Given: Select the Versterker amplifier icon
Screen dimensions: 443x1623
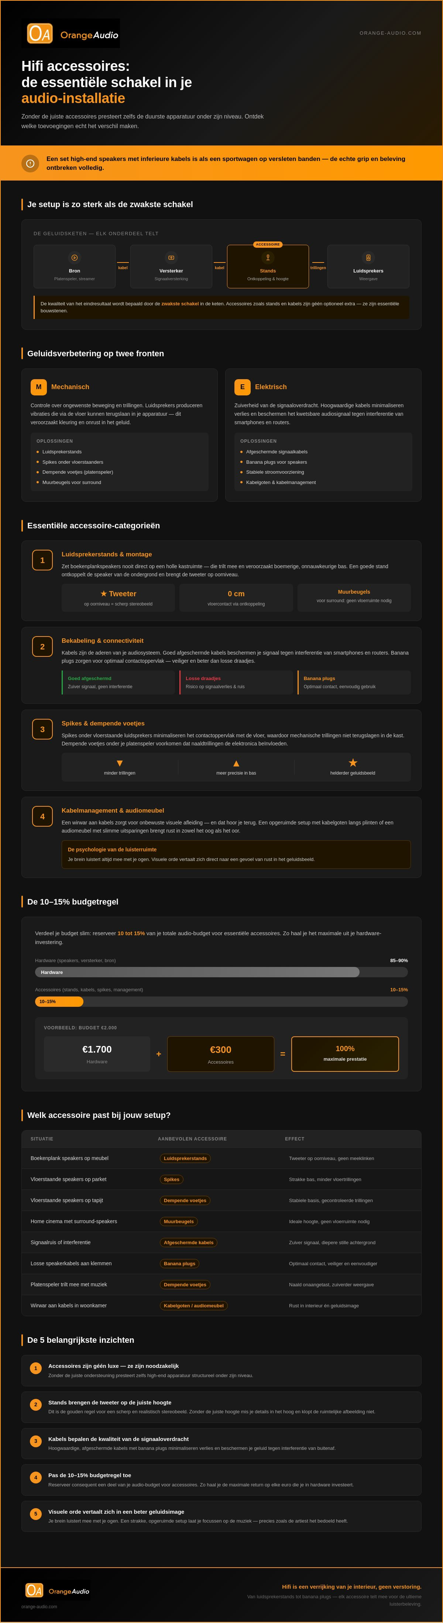Looking at the screenshot, I should tap(171, 258).
